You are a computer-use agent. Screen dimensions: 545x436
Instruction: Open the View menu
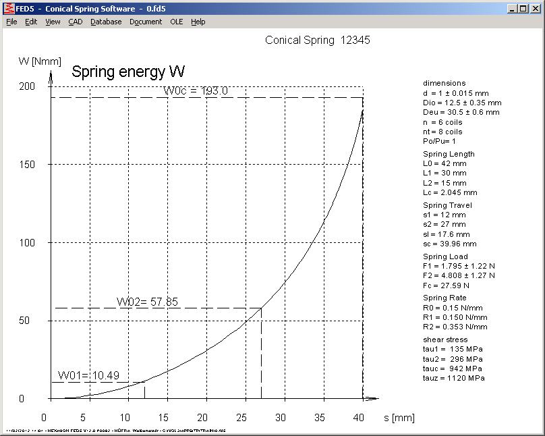tap(53, 22)
